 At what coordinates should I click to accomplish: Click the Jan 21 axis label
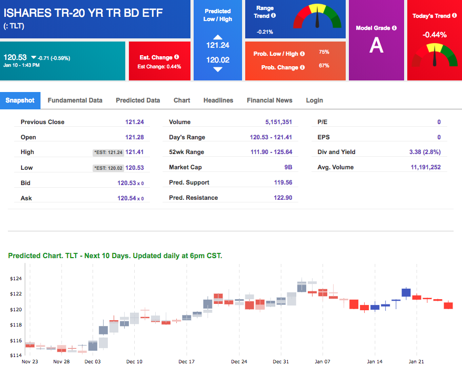(x=416, y=361)
